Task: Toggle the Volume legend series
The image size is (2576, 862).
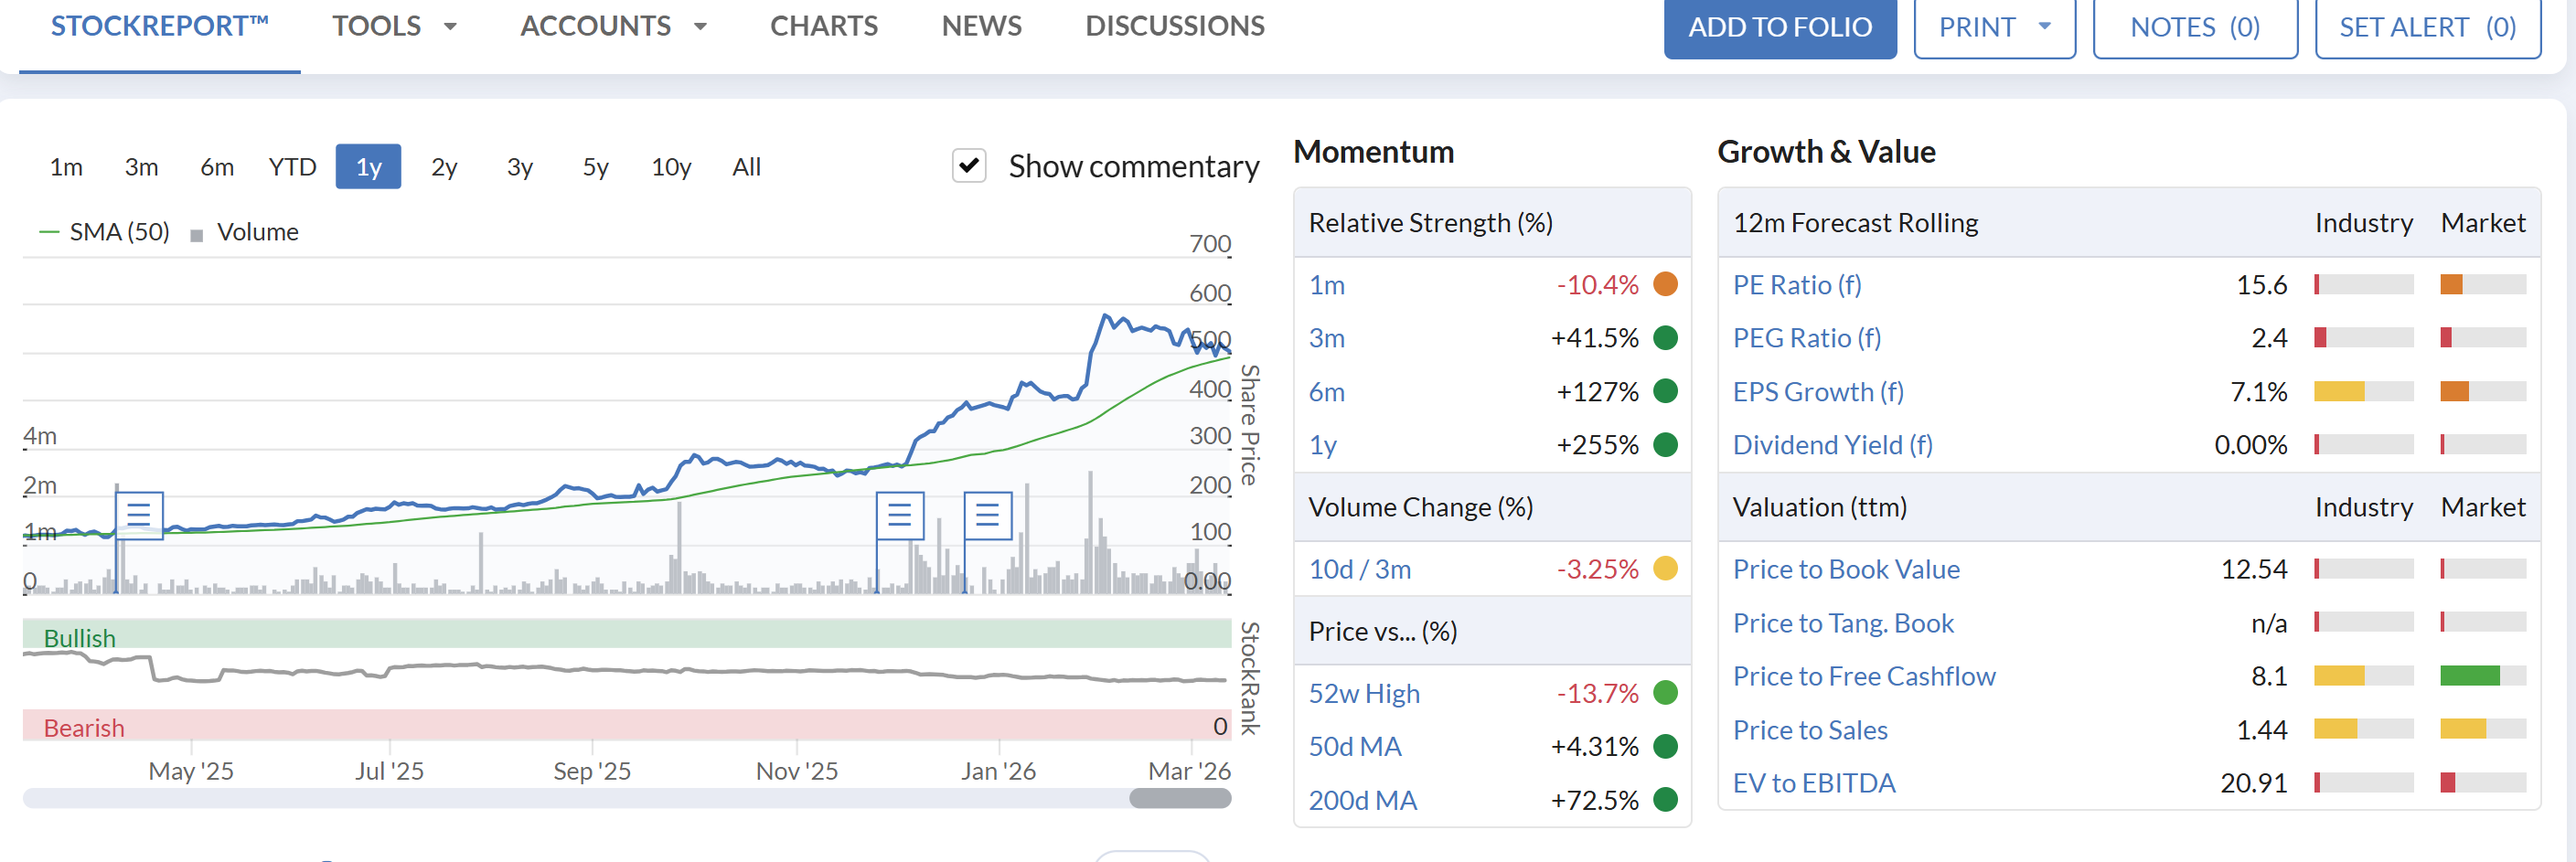Action: tap(245, 232)
